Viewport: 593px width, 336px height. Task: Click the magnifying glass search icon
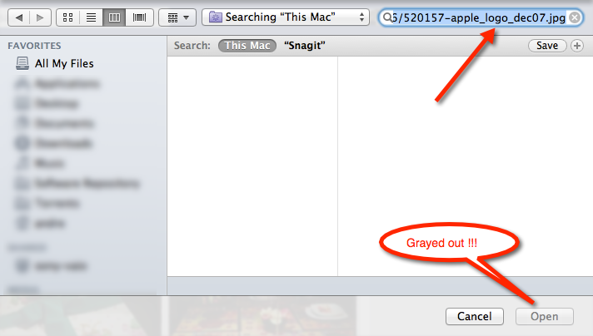(387, 17)
